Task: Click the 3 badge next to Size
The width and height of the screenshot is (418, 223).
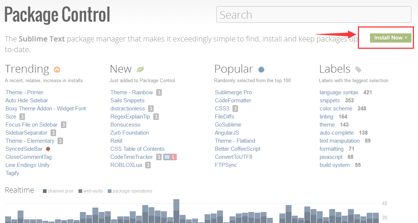Action: pyautogui.click(x=22, y=117)
